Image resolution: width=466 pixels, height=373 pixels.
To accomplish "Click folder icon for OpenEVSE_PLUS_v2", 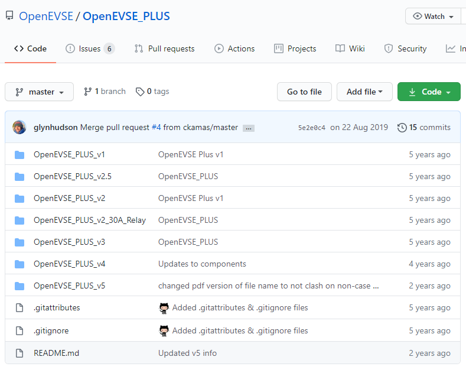I will (x=19, y=199).
